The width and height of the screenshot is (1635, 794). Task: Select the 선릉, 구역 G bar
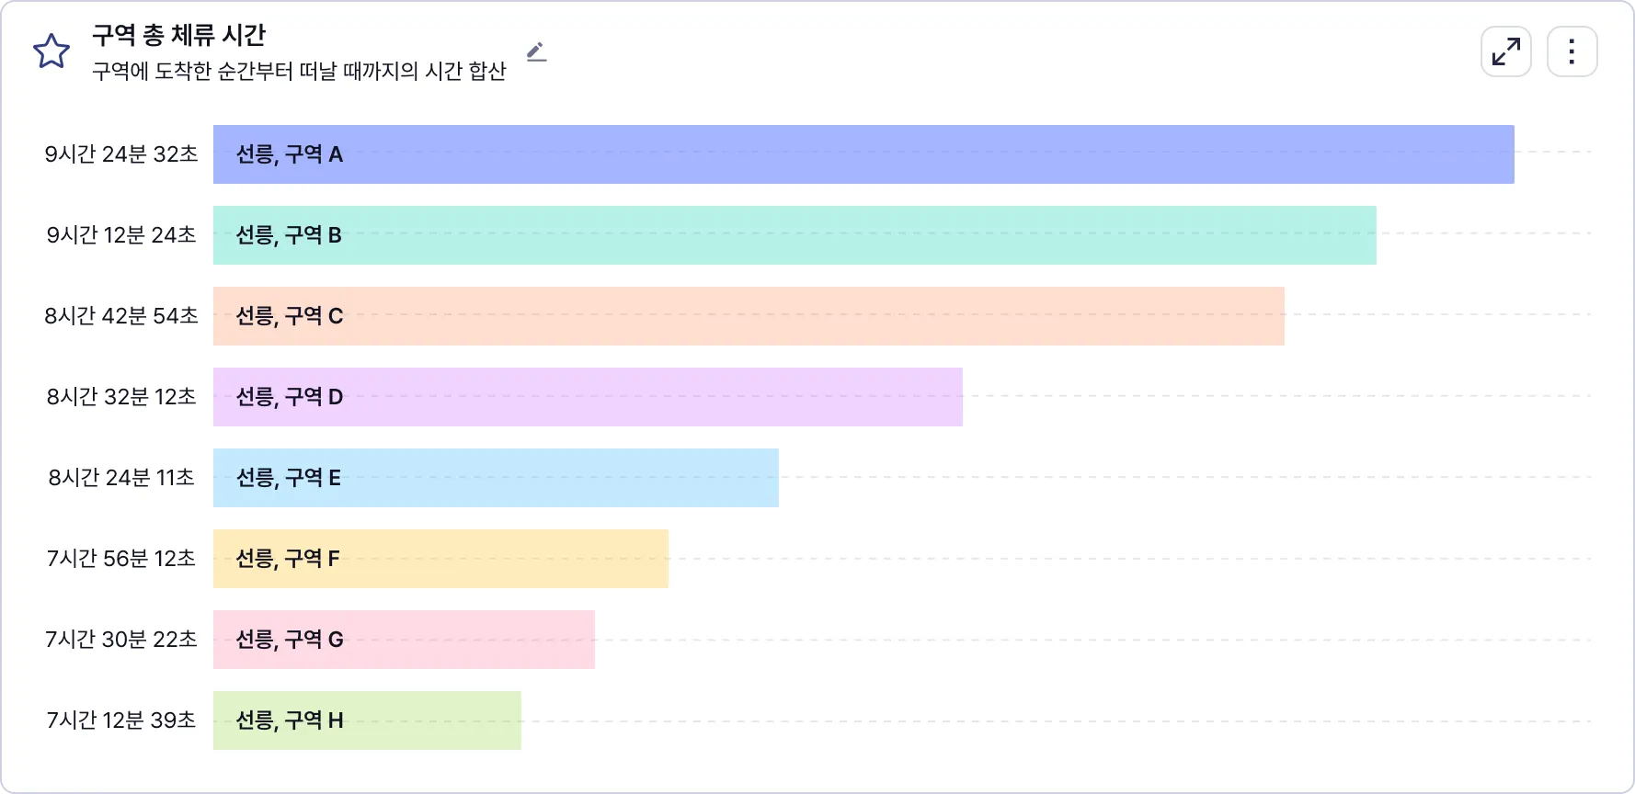click(x=403, y=640)
